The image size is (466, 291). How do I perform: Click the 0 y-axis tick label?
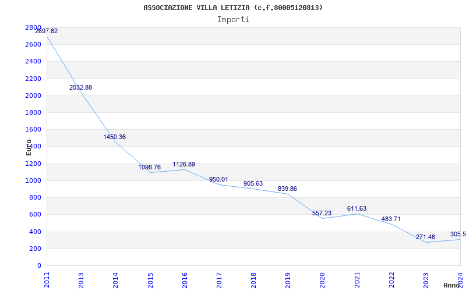(x=39, y=265)
